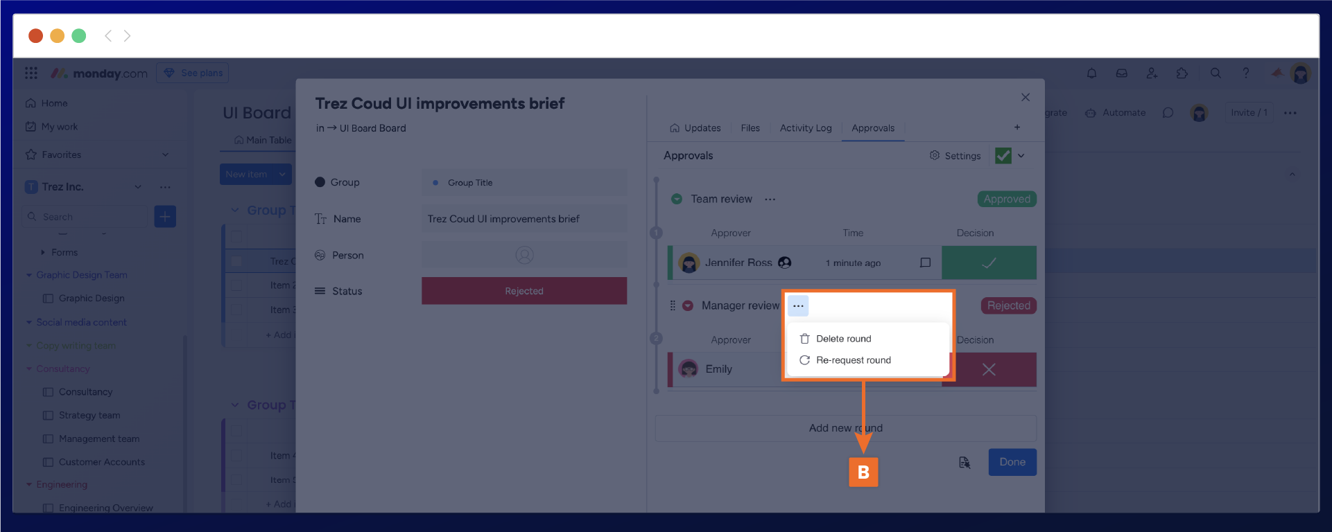Click the comment icon in Jennifer Ross row
This screenshot has height=532, width=1332.
925,263
